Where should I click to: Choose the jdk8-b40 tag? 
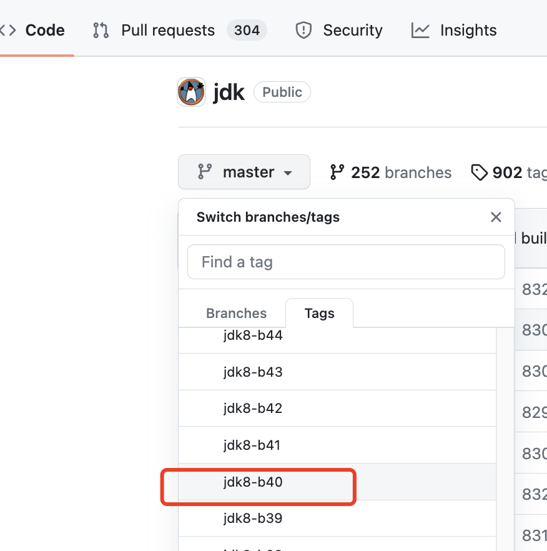pos(253,482)
